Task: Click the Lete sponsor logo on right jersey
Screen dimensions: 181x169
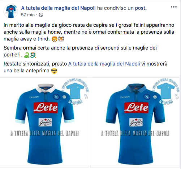Action: point(136,108)
